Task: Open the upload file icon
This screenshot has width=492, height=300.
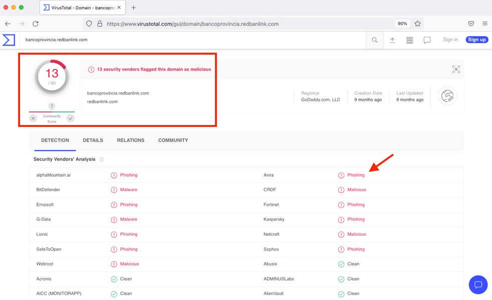Action: pos(392,40)
